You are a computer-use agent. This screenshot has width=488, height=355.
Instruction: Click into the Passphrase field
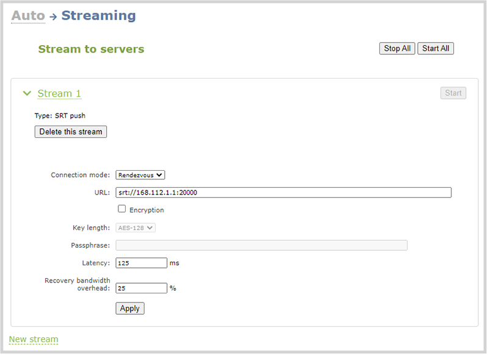(262, 245)
